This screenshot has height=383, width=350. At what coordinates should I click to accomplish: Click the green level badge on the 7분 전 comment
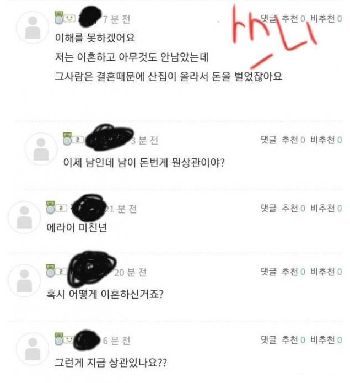pos(59,18)
